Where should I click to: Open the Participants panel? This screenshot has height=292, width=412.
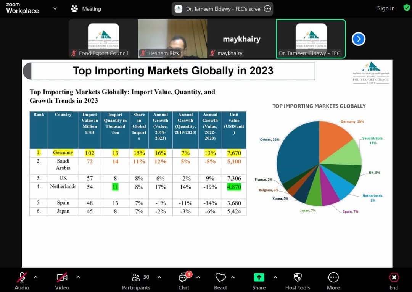tap(136, 277)
